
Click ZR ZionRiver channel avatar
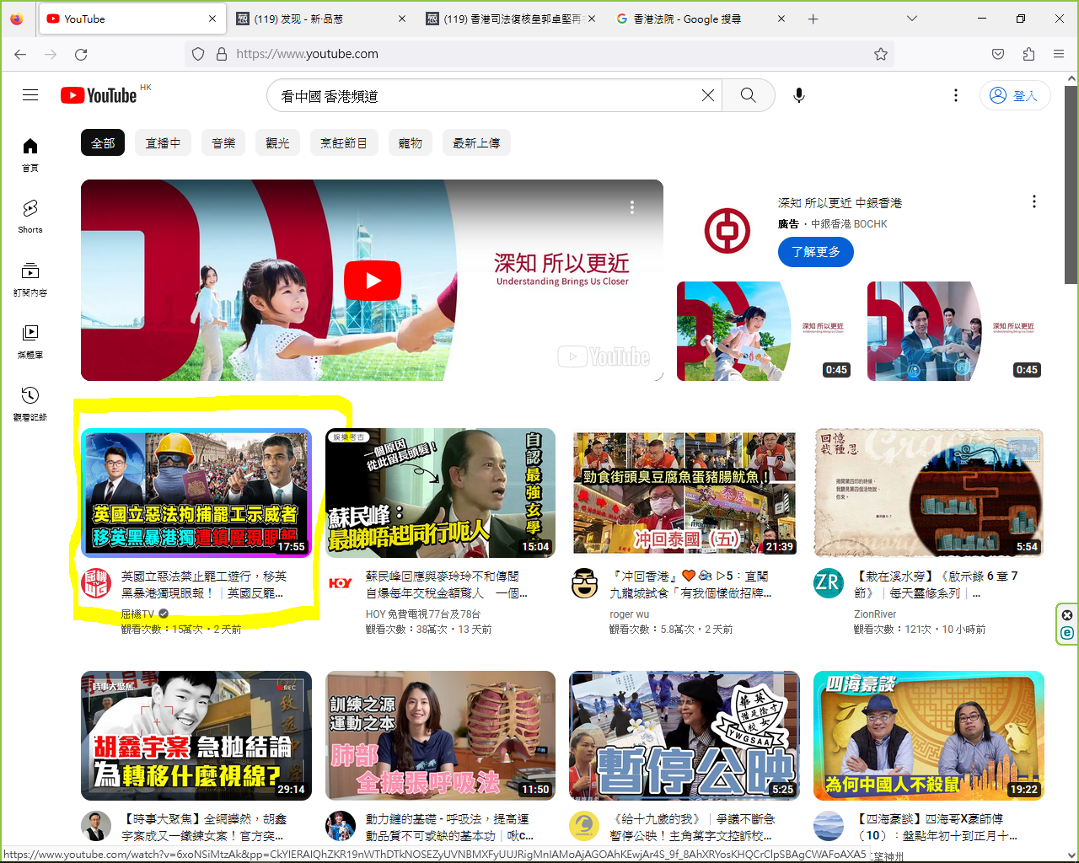829,583
